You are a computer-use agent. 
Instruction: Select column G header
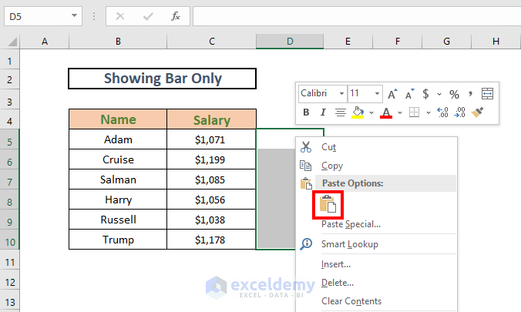446,42
